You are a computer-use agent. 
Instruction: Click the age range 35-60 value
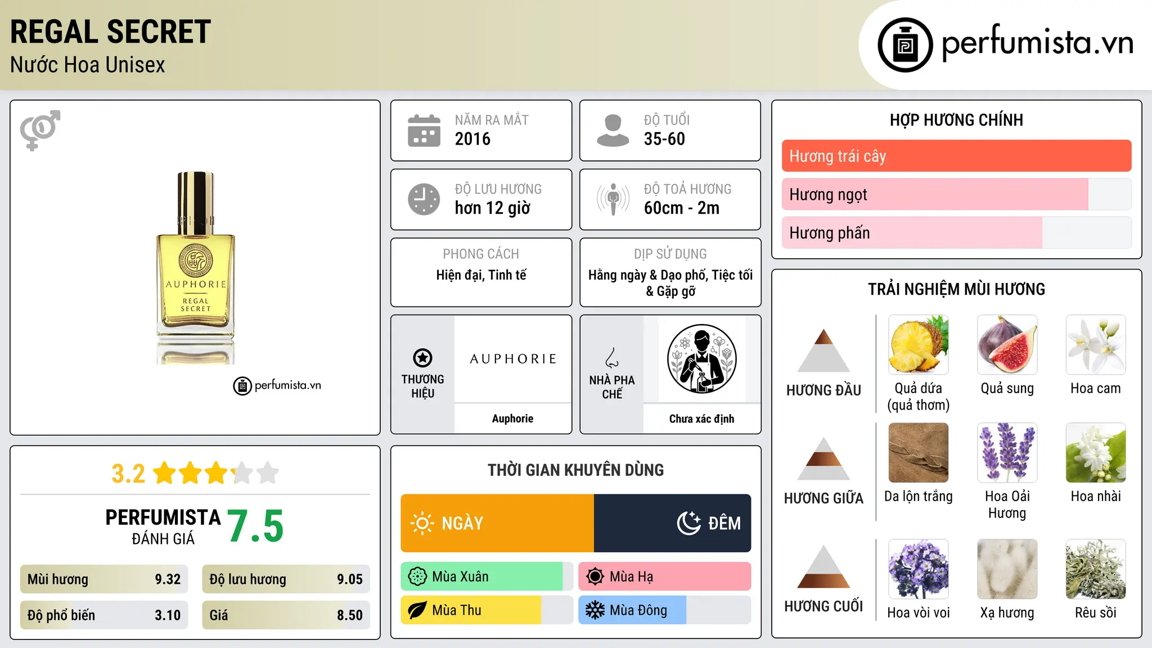pyautogui.click(x=664, y=139)
